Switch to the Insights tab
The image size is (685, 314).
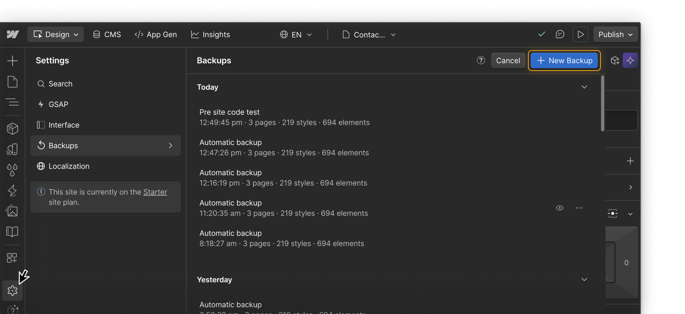(x=210, y=35)
